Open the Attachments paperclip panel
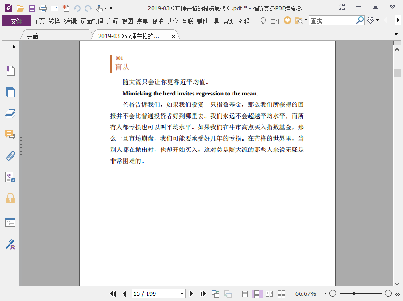The height and width of the screenshot is (301, 403). pos(10,156)
